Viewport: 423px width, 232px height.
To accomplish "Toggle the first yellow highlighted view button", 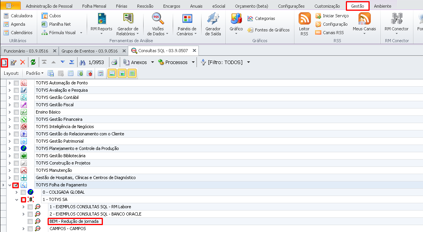I will click(x=112, y=73).
